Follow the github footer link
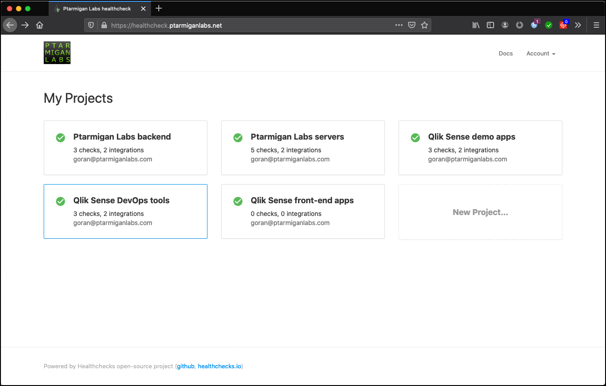Viewport: 606px width, 386px height. (x=186, y=366)
